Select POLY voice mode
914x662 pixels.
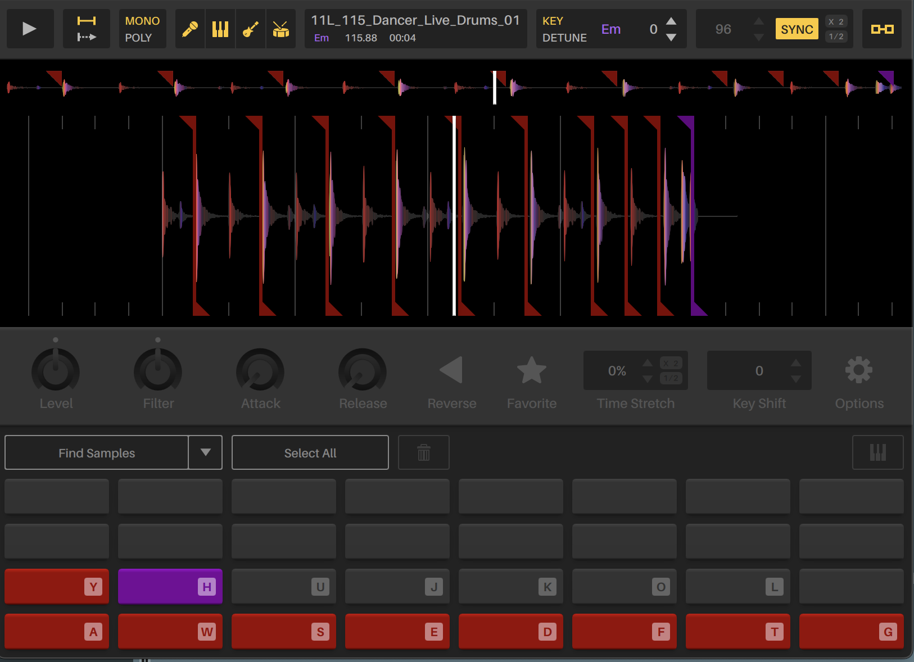pyautogui.click(x=138, y=38)
